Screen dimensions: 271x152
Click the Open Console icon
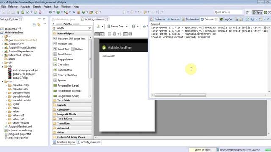coord(260,19)
